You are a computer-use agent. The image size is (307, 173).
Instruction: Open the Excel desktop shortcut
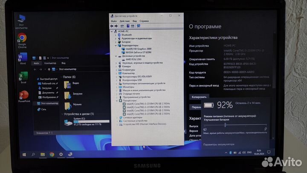pyautogui.click(x=23, y=77)
